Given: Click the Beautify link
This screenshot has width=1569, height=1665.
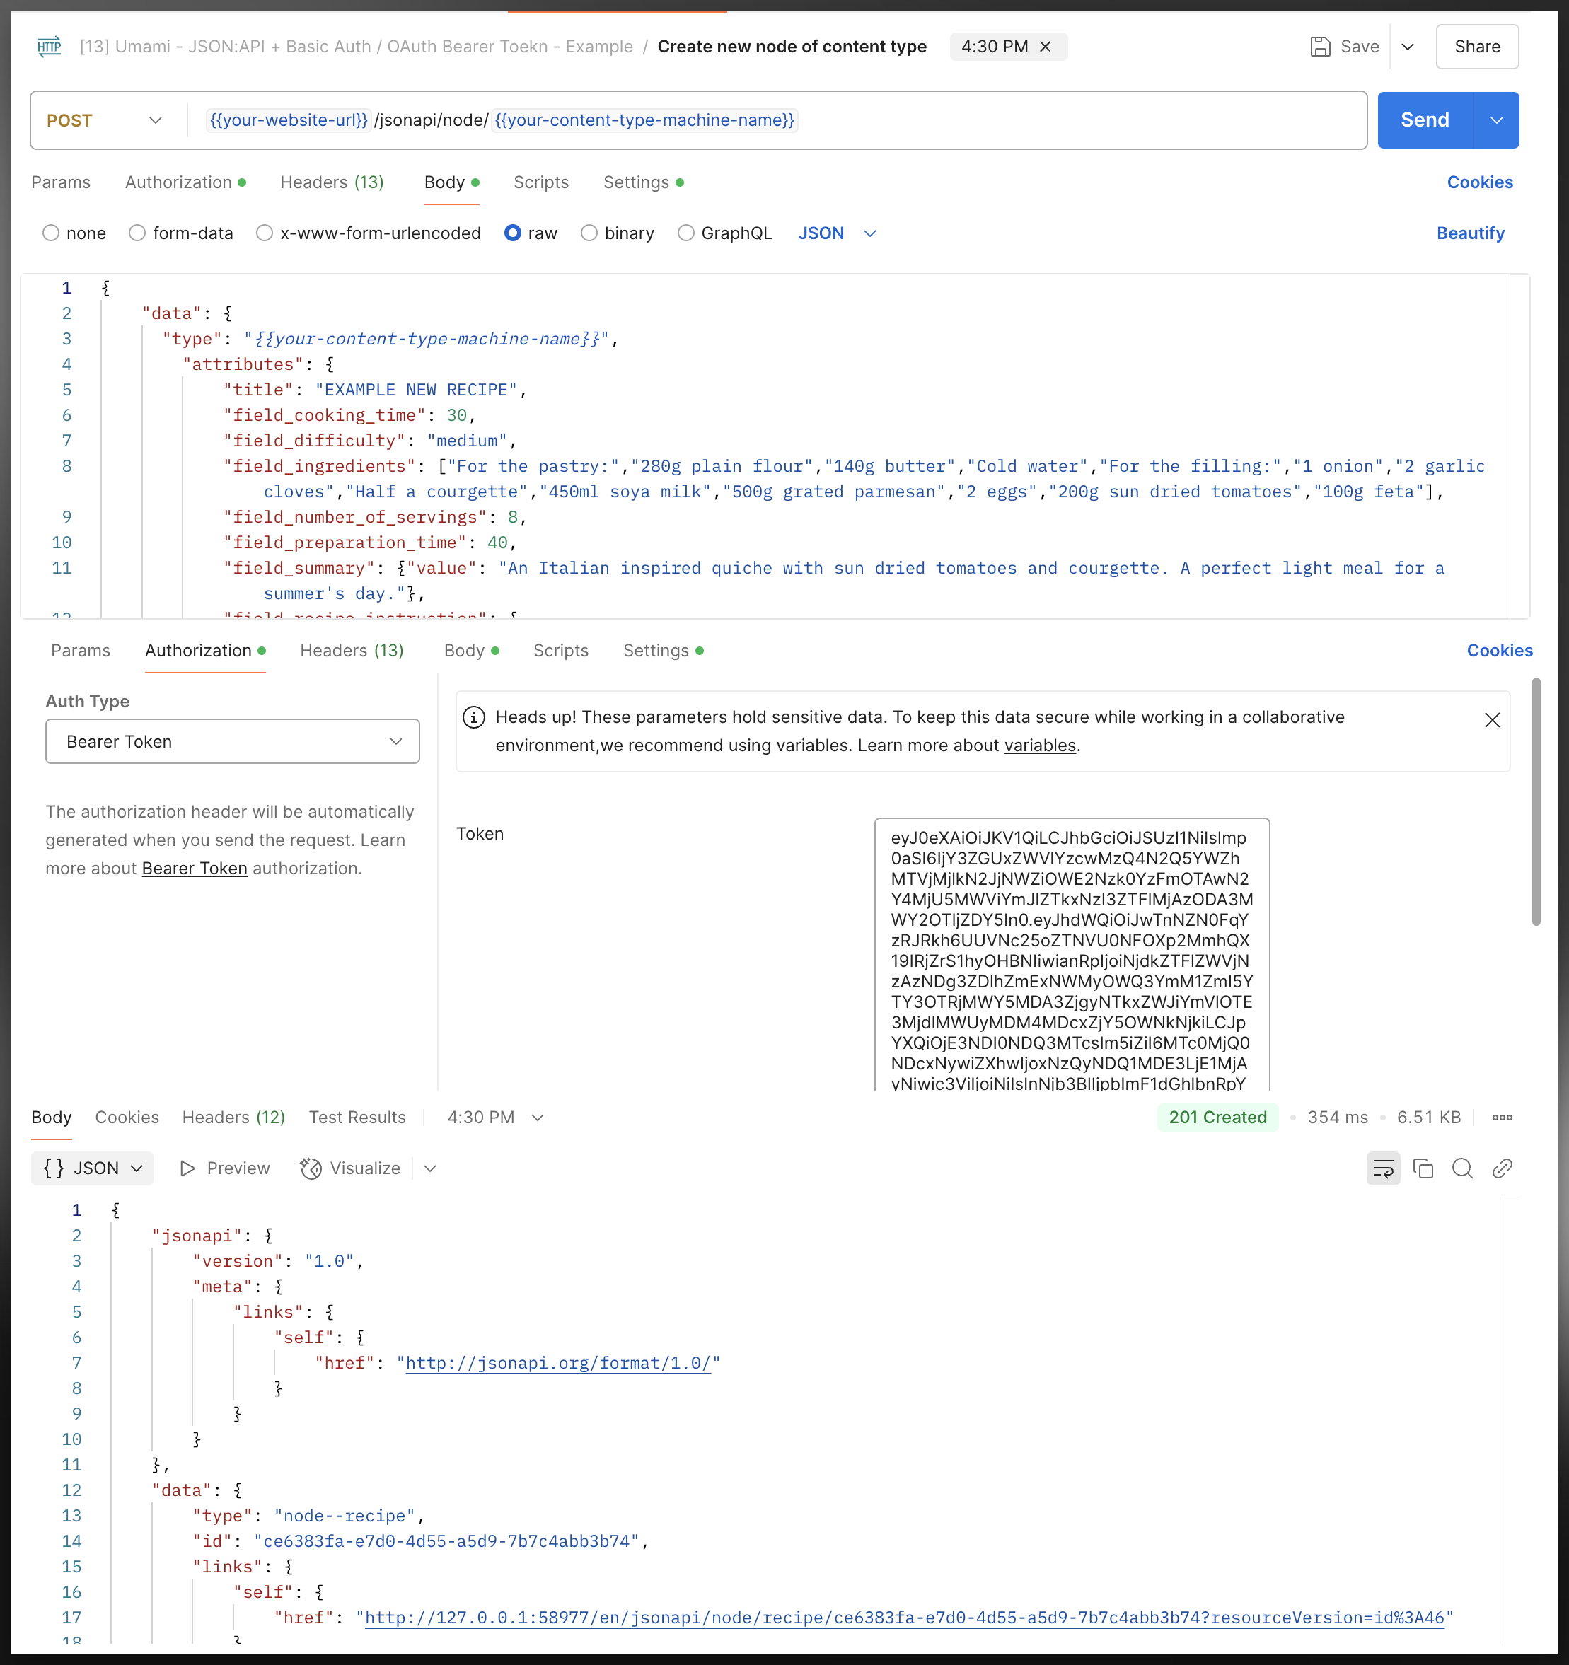Looking at the screenshot, I should point(1470,233).
